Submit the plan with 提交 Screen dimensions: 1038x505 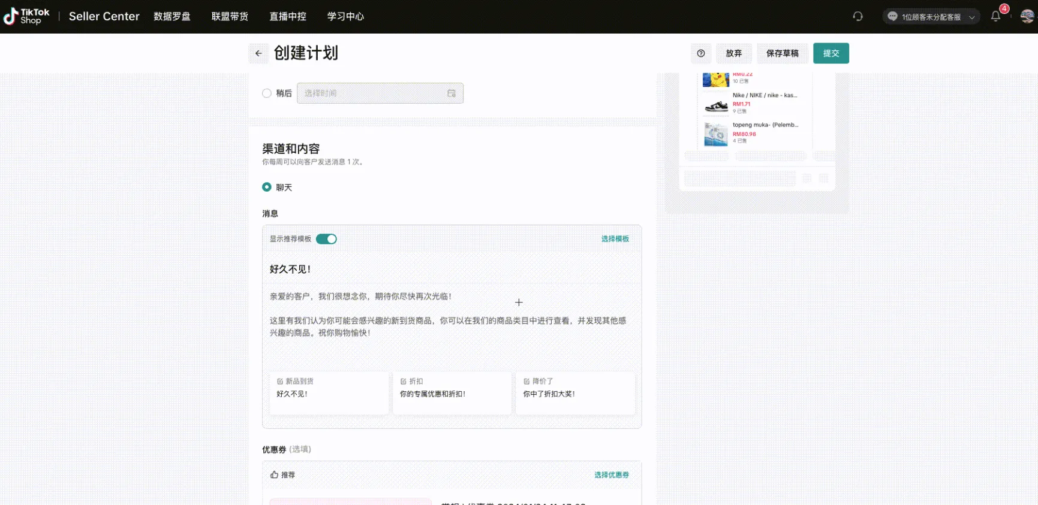[831, 53]
